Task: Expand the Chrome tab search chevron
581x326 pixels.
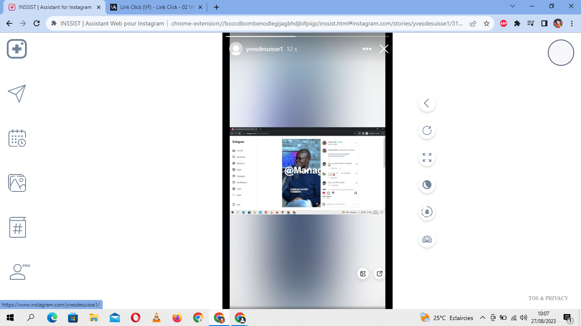Action: [x=512, y=6]
